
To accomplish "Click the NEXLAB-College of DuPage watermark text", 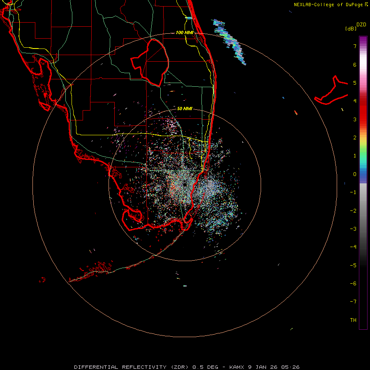I will click(x=331, y=5).
